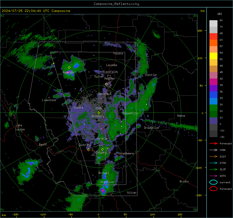The height and width of the screenshot is (218, 233).
Task: Select the Okotoks label
Action: click(x=104, y=173)
